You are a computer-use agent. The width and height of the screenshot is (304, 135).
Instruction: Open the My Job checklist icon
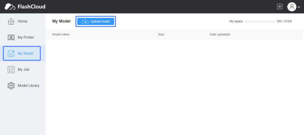[x=11, y=70]
